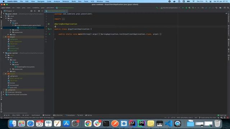Expand External Libraries node

tap(4, 92)
